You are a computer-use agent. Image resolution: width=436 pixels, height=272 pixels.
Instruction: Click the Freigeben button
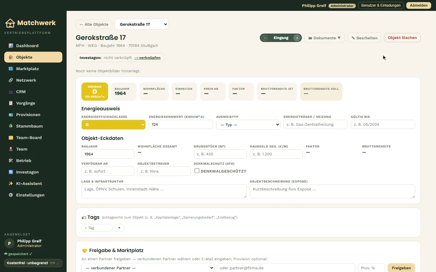click(401, 268)
